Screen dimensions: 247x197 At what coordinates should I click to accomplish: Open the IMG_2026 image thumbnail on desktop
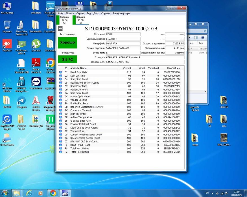click(x=224, y=140)
